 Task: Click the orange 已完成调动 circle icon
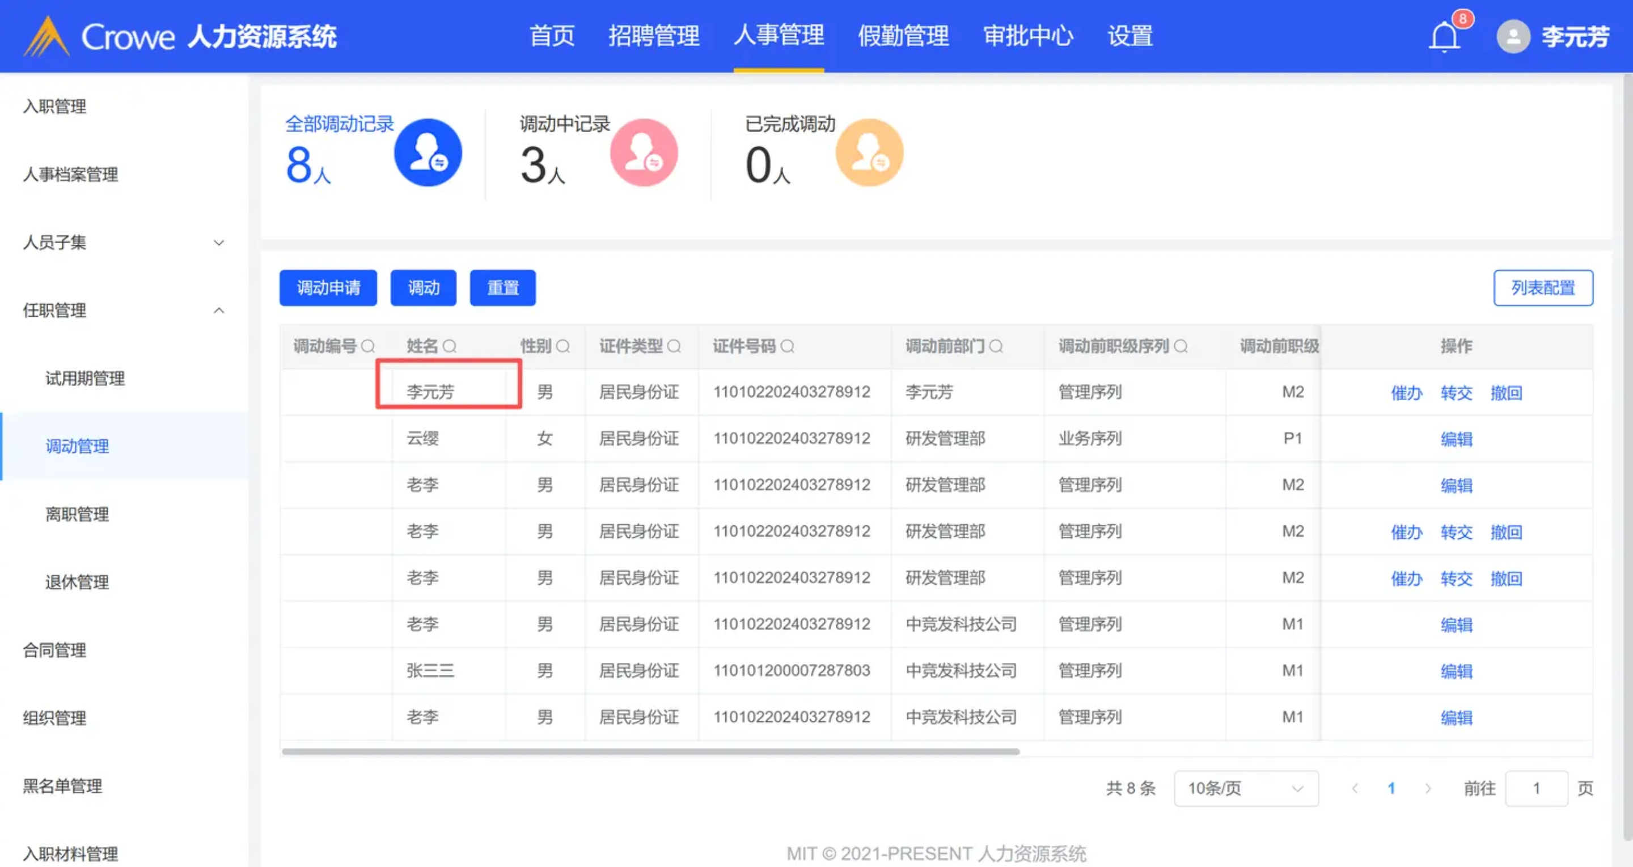pos(869,153)
